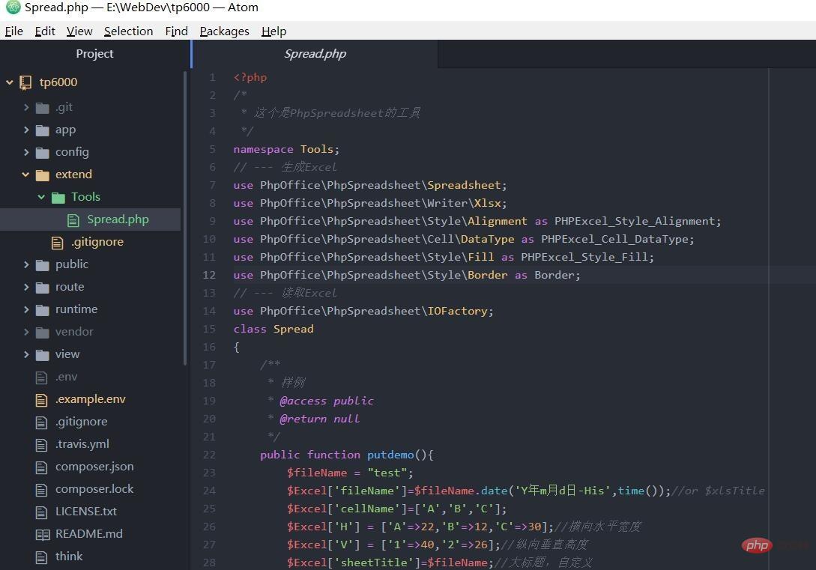This screenshot has height=570, width=816.
Task: Click the .env file icon
Action: coord(41,377)
